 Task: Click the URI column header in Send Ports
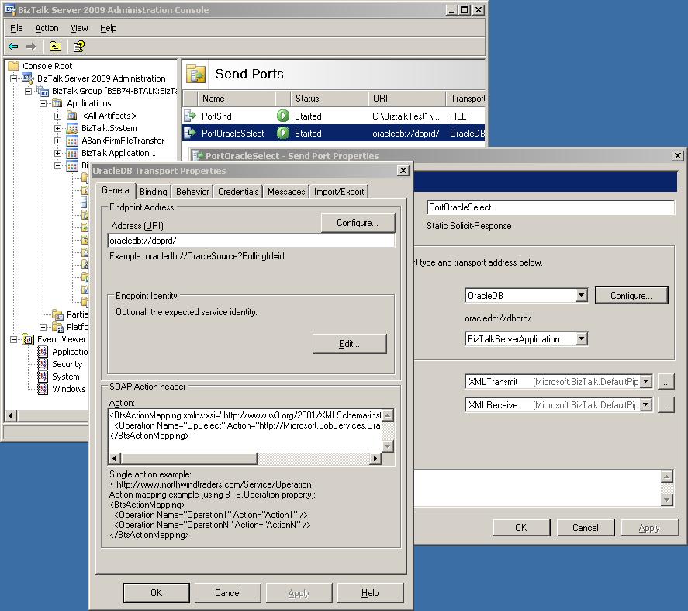pyautogui.click(x=406, y=99)
